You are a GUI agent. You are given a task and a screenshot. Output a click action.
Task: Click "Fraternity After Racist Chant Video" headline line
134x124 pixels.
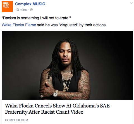pos(44,112)
